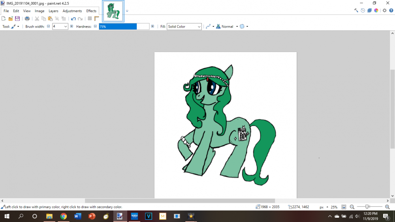Open the File menu
The height and width of the screenshot is (222, 395).
point(6,11)
